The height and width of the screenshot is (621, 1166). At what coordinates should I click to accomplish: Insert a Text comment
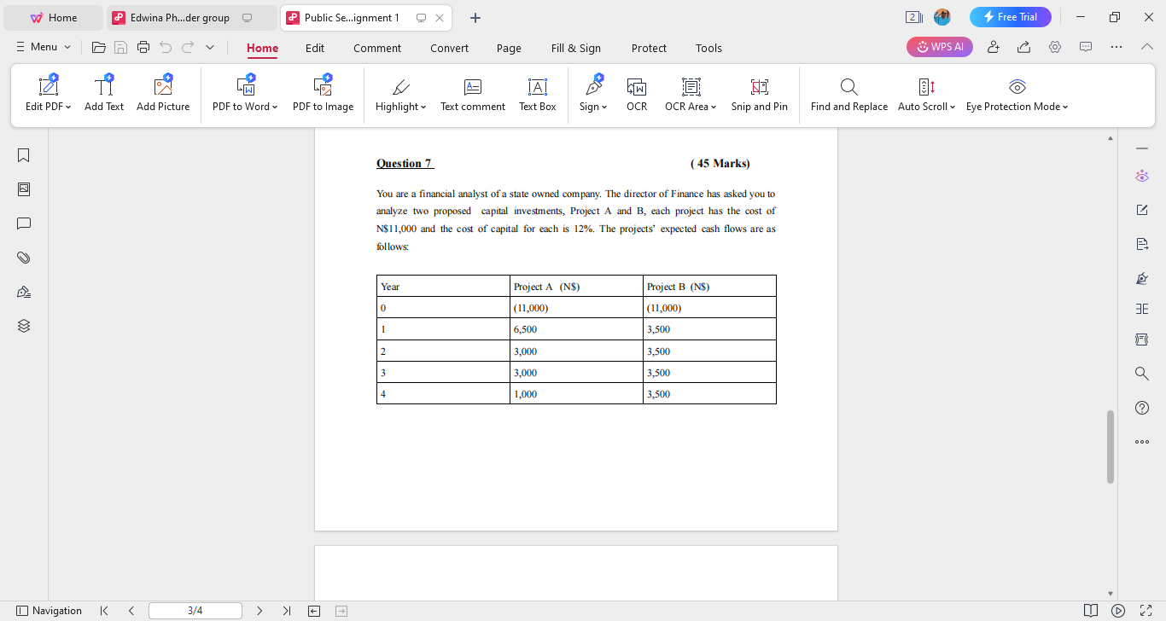click(472, 94)
